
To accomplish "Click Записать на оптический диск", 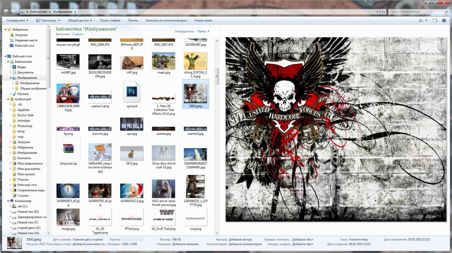I will [x=166, y=20].
